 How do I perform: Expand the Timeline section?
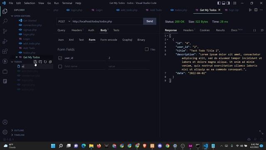[x=12, y=135]
